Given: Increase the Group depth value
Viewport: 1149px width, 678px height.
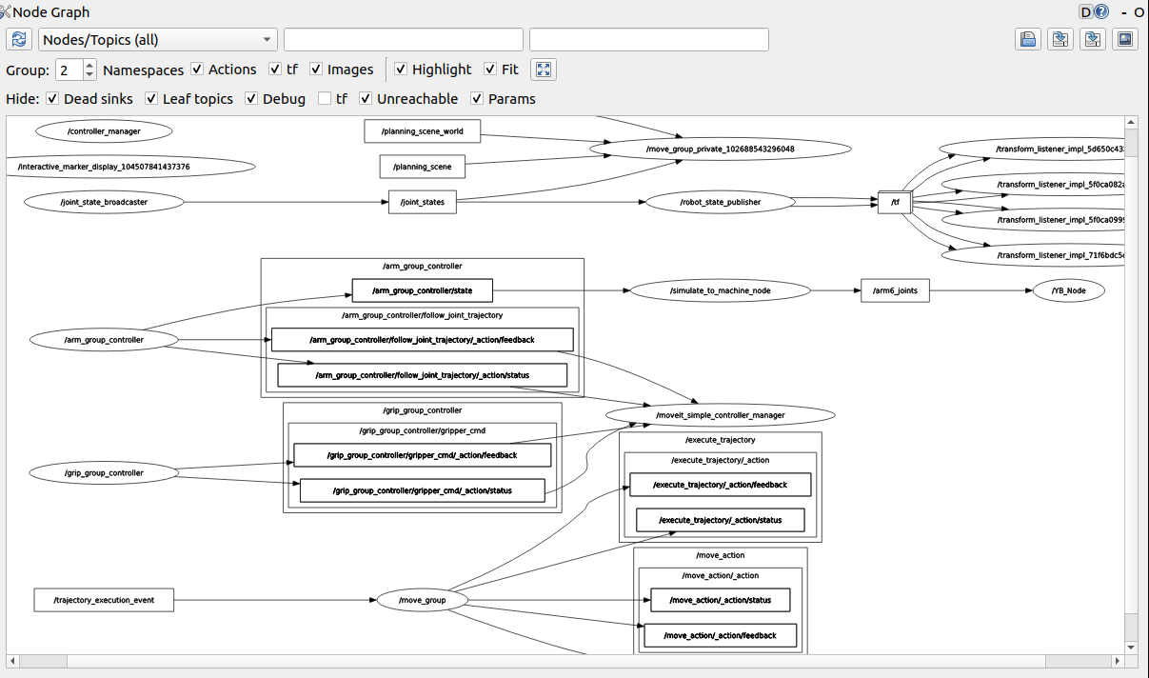Looking at the screenshot, I should coord(89,65).
